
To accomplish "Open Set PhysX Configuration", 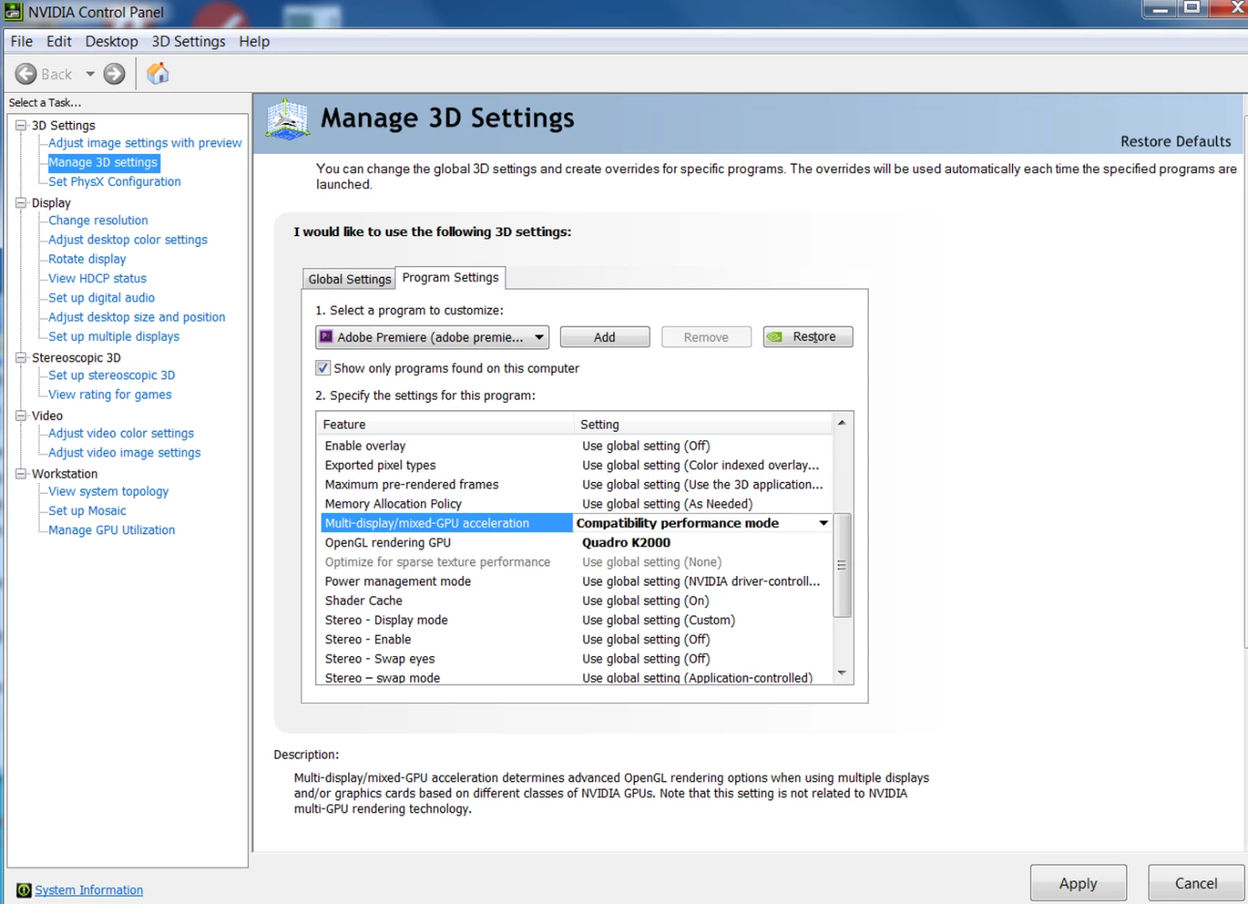I will pyautogui.click(x=115, y=182).
